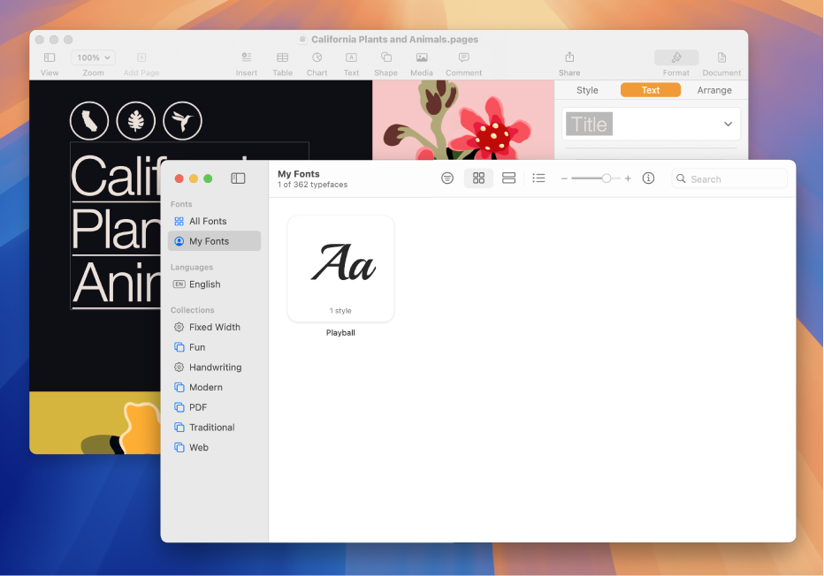
Task: Open the Zoom 100% dropdown
Action: (x=94, y=57)
